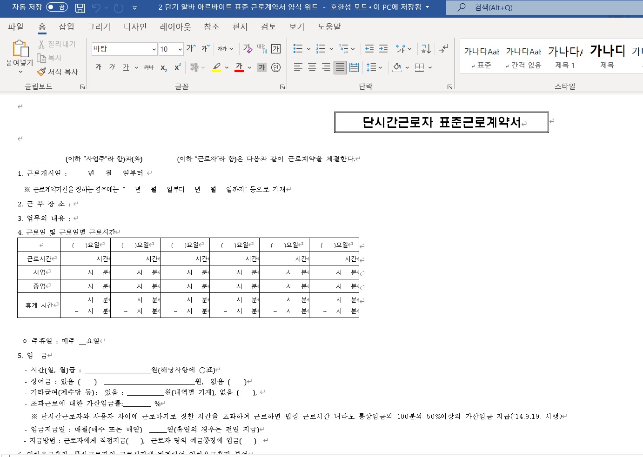The width and height of the screenshot is (643, 457).
Task: Click the enclosed character icon
Action: coord(276,67)
